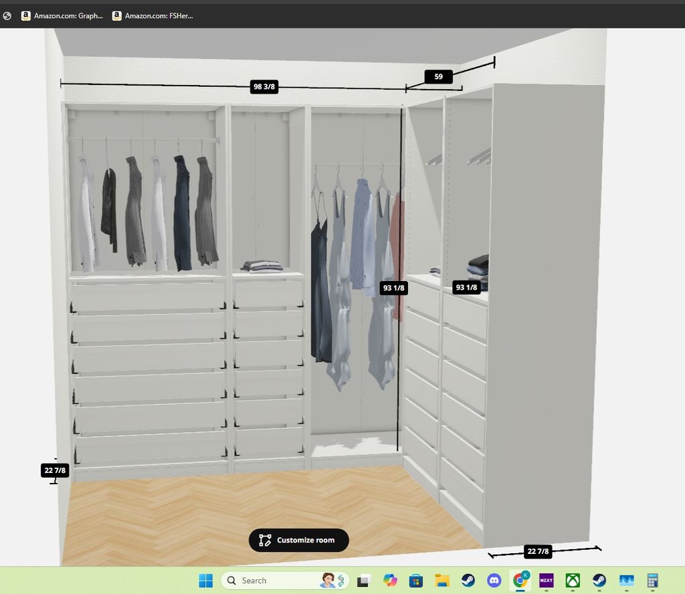Launch Copilot from the taskbar

[x=390, y=580]
